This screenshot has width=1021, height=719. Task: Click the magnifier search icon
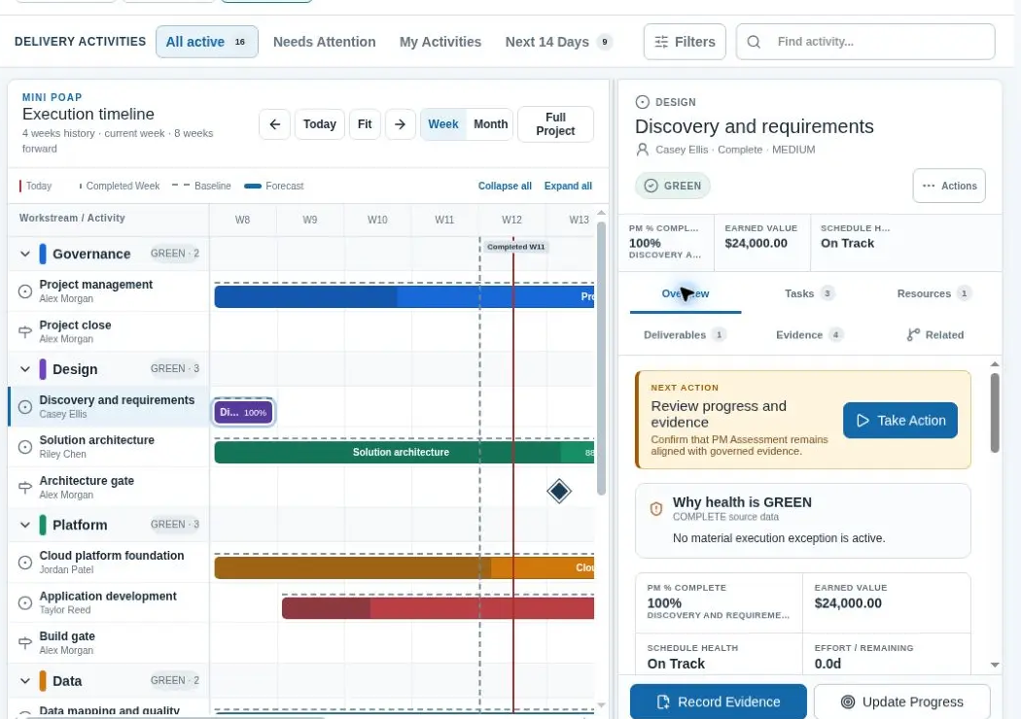click(754, 42)
